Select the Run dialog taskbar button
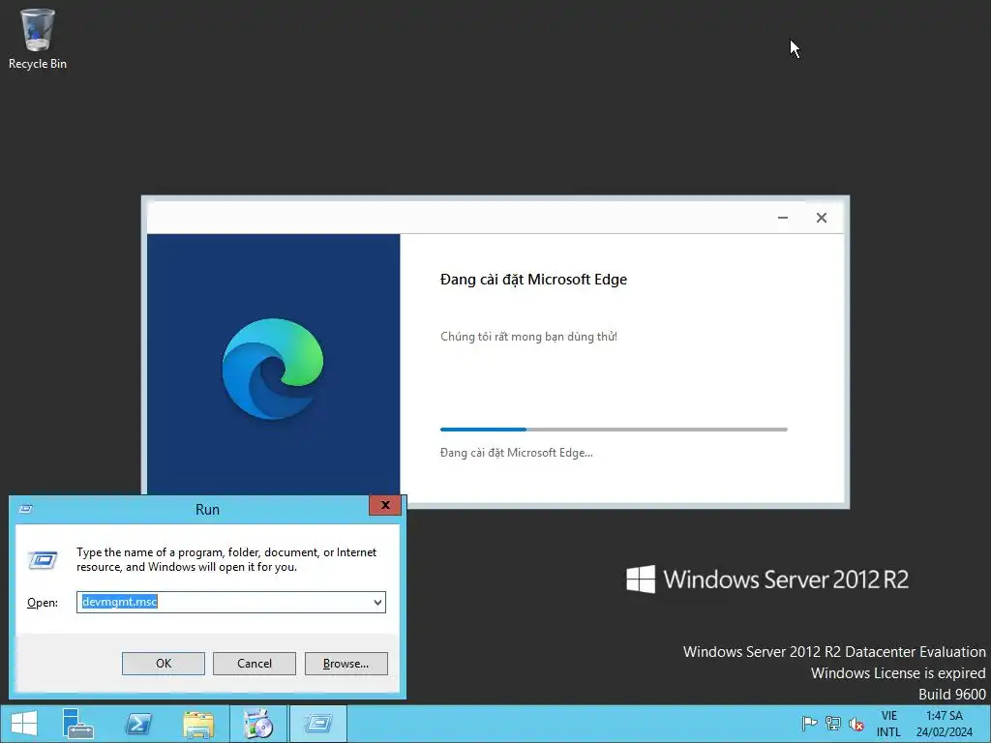991x743 pixels. coord(317,724)
